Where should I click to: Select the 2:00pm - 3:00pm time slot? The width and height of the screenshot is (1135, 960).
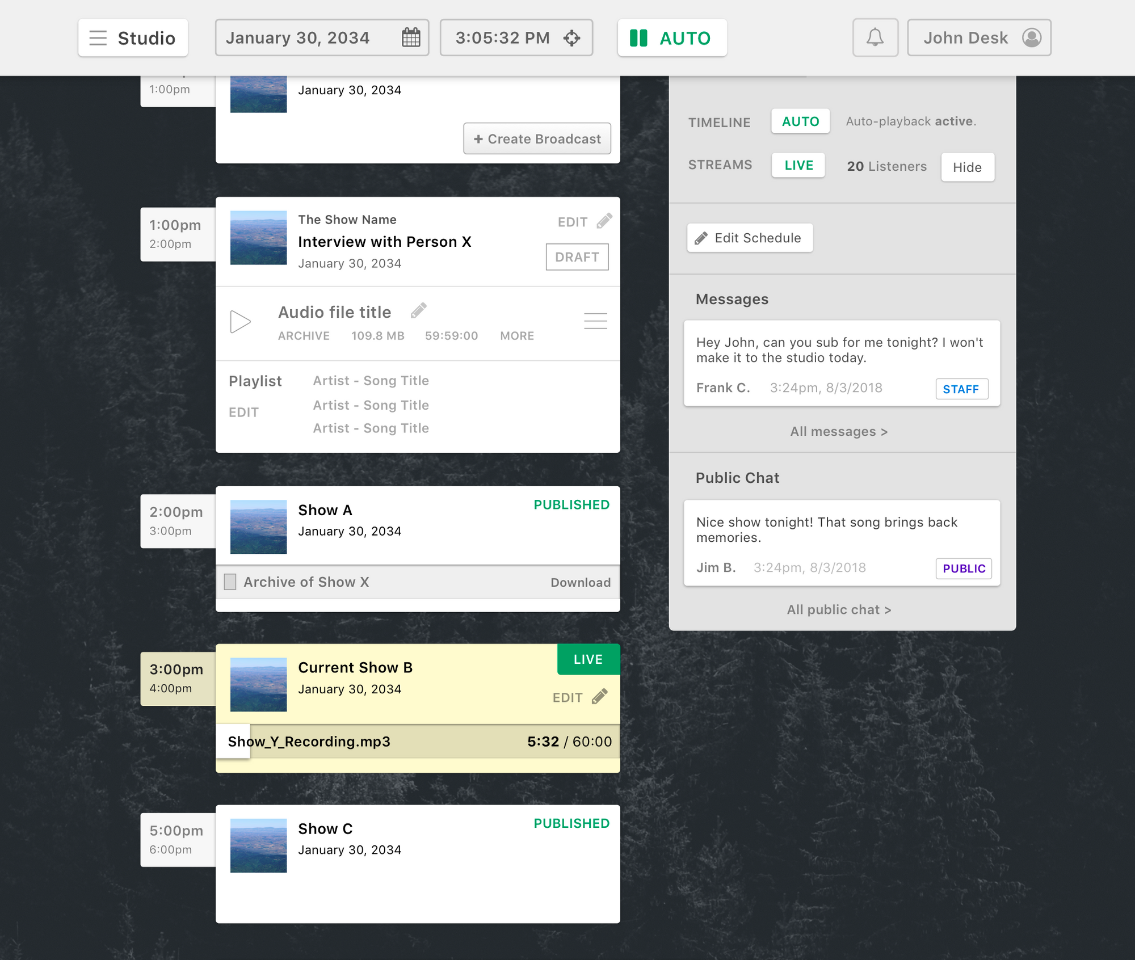coord(178,521)
